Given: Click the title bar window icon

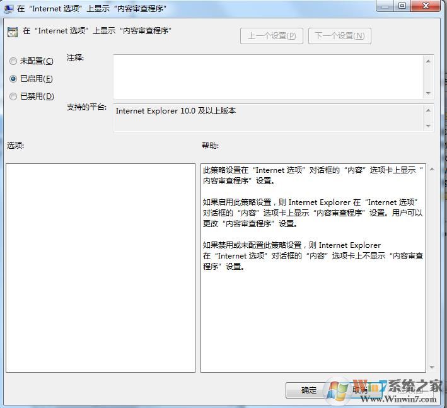Looking at the screenshot, I should (9, 9).
